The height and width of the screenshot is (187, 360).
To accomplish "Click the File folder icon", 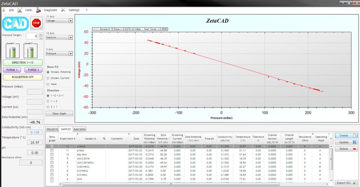I will tap(4, 10).
